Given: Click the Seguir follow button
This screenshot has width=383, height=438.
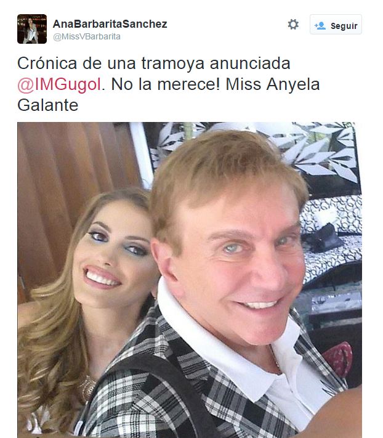Looking at the screenshot, I should point(336,25).
